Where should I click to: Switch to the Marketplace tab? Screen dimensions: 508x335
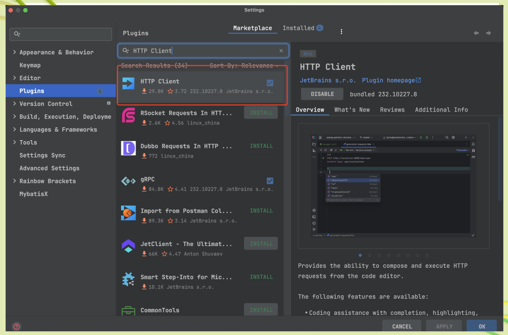click(252, 28)
